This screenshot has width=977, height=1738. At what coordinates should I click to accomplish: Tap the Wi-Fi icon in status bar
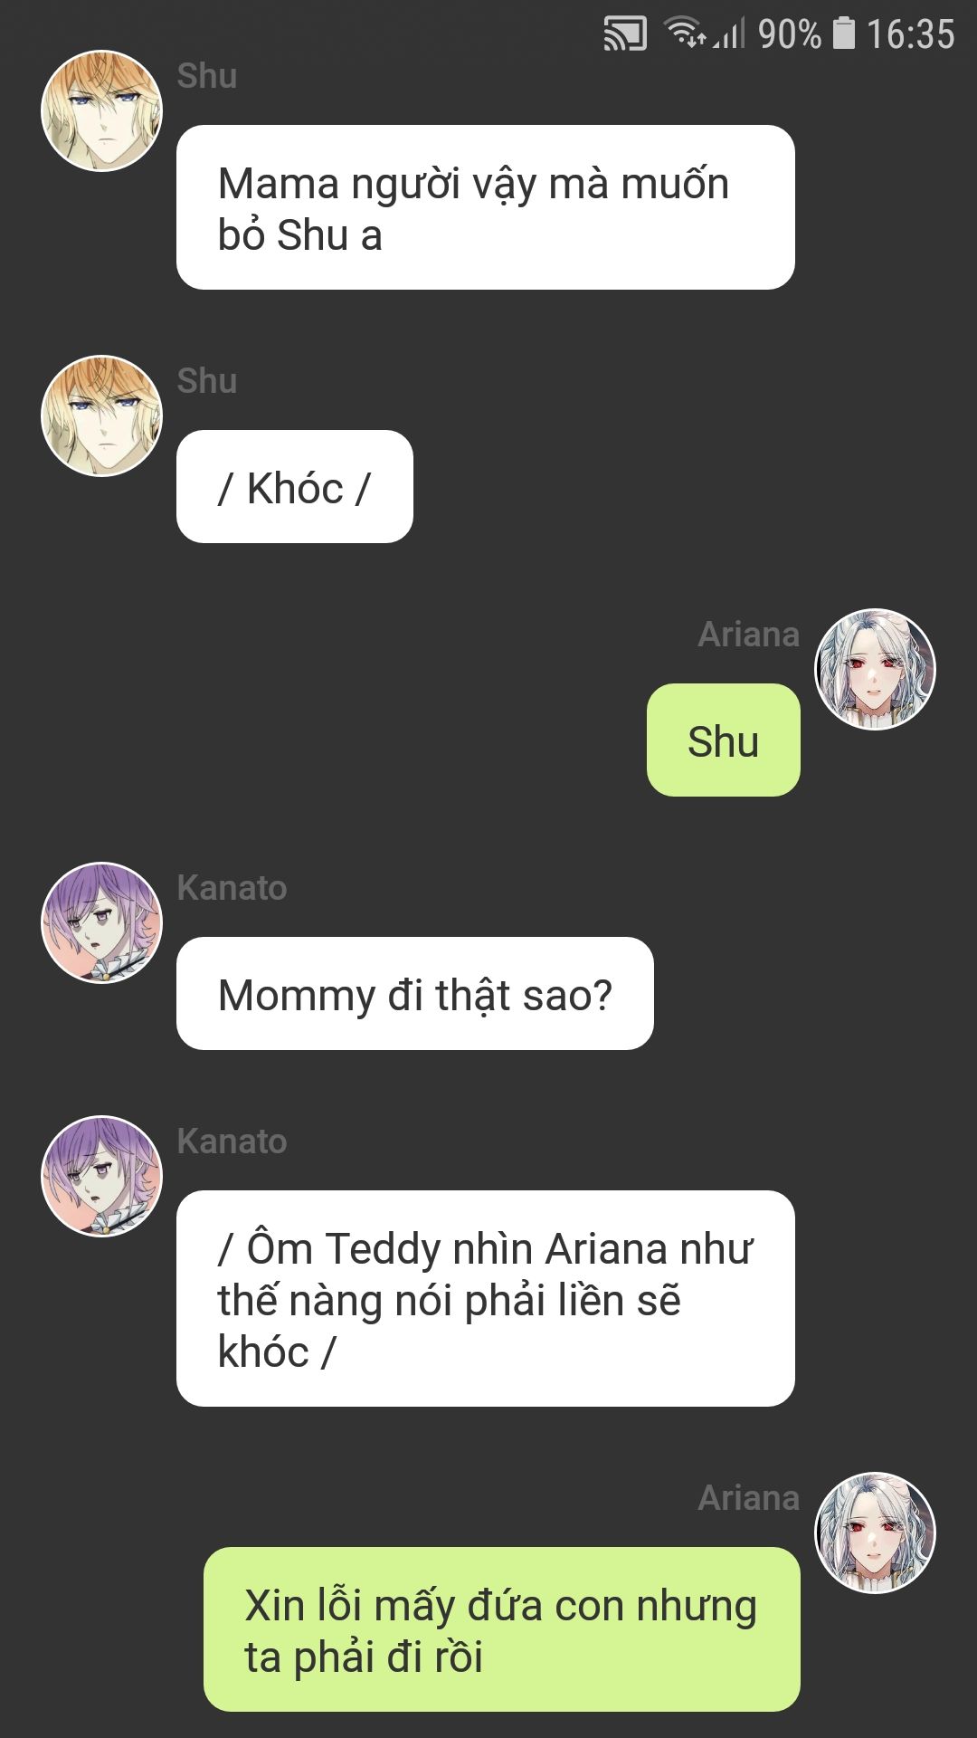tap(686, 33)
